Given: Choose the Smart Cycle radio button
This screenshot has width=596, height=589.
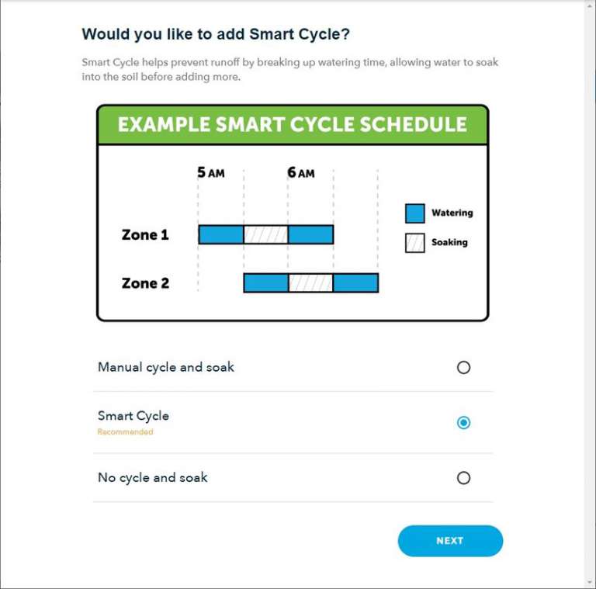Looking at the screenshot, I should coord(463,423).
